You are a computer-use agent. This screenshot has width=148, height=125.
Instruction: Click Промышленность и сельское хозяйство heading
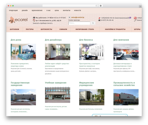(x=124, y=84)
